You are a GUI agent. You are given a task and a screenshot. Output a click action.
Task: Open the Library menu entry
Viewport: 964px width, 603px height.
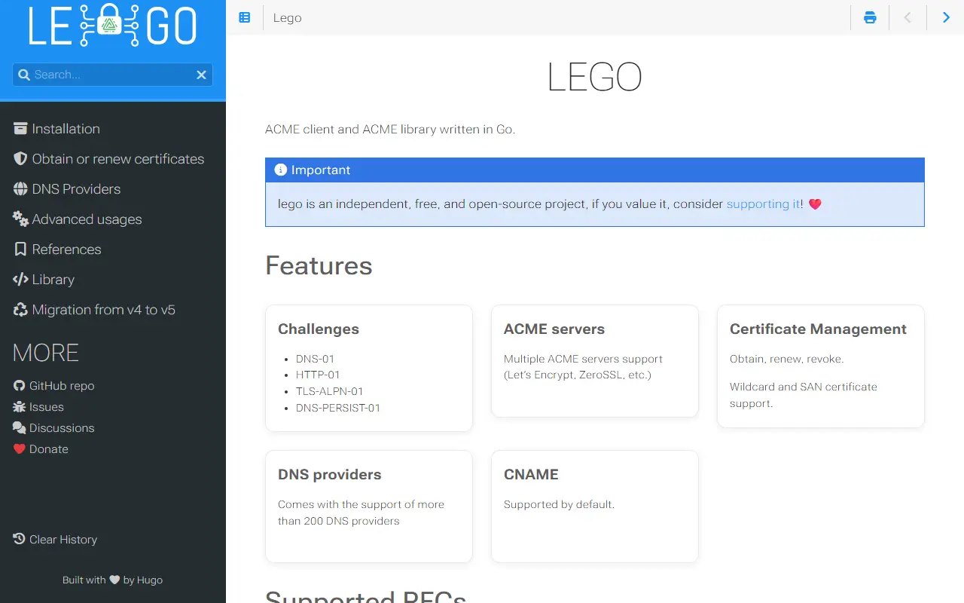(53, 280)
